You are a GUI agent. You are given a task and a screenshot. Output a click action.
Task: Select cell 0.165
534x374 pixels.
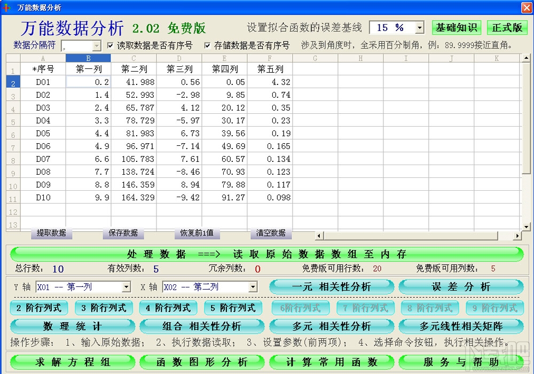tap(270, 146)
